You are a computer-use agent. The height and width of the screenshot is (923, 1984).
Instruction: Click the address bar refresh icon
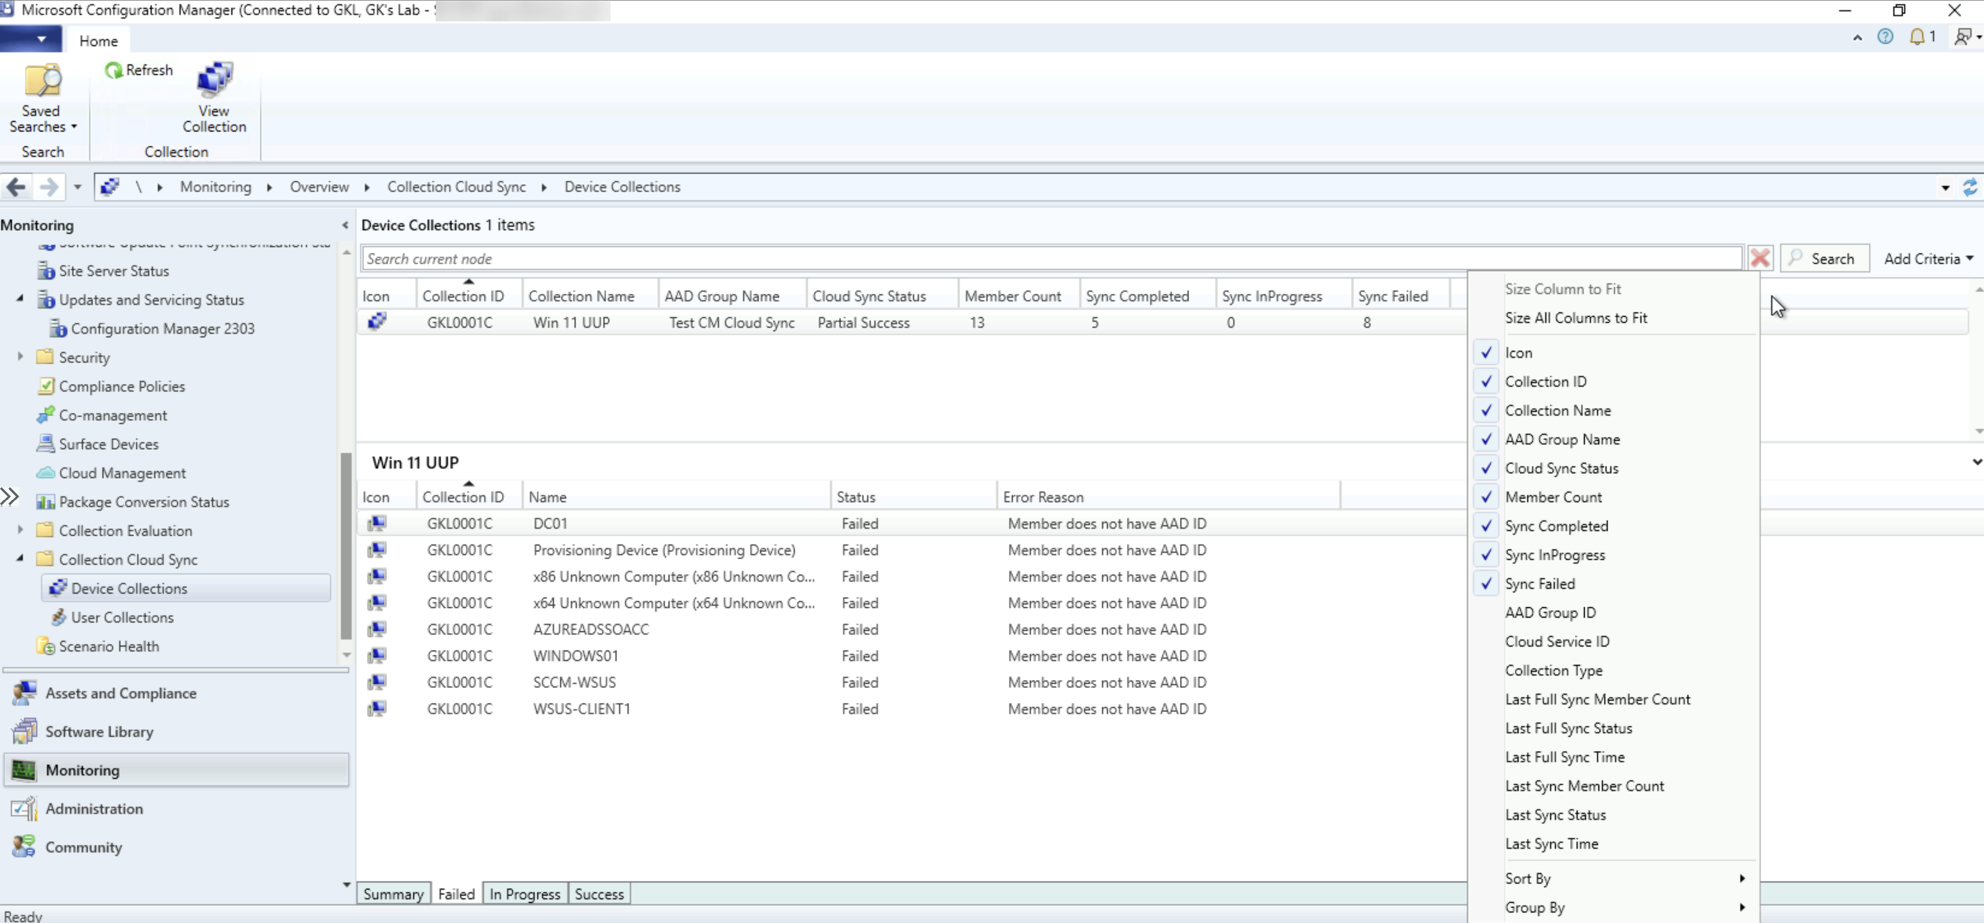pyautogui.click(x=1970, y=187)
